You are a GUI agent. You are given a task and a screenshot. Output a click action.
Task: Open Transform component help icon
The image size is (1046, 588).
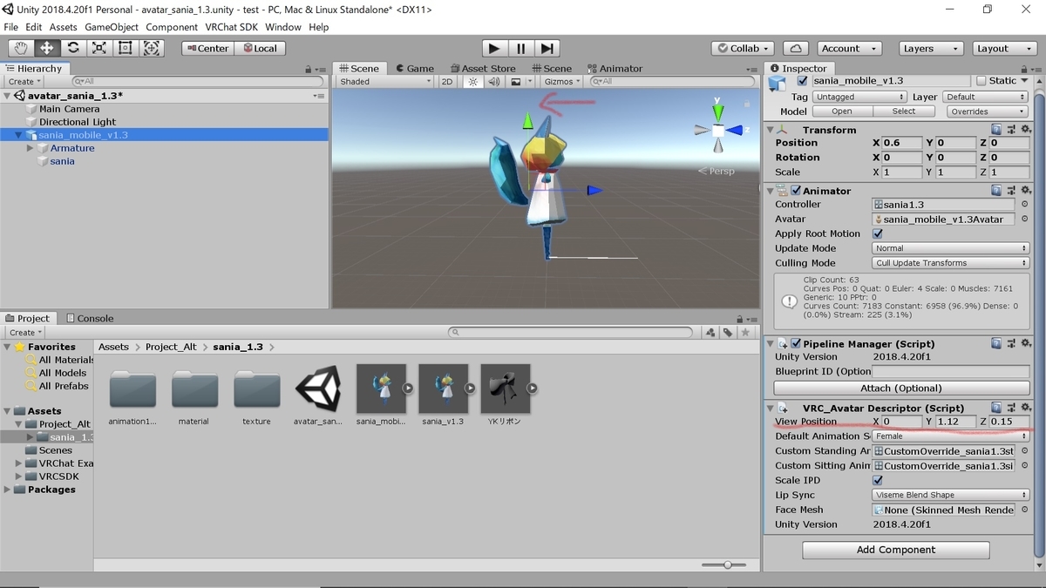tap(995, 130)
